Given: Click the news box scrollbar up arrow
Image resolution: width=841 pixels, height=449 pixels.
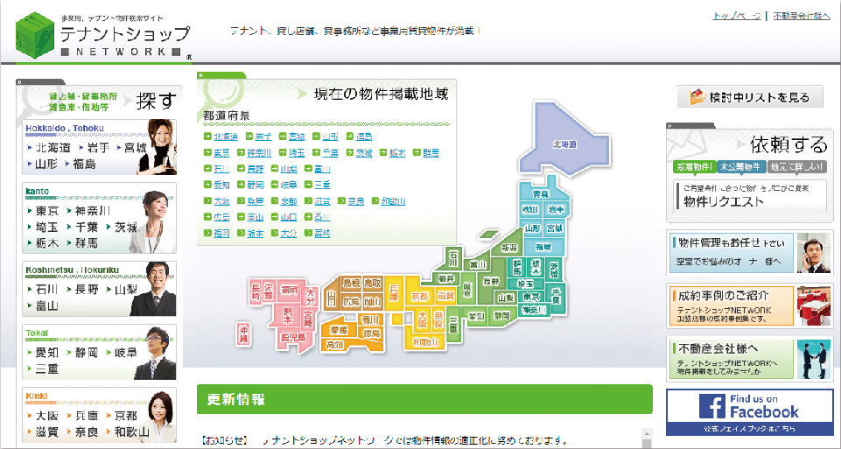Looking at the screenshot, I should (647, 433).
